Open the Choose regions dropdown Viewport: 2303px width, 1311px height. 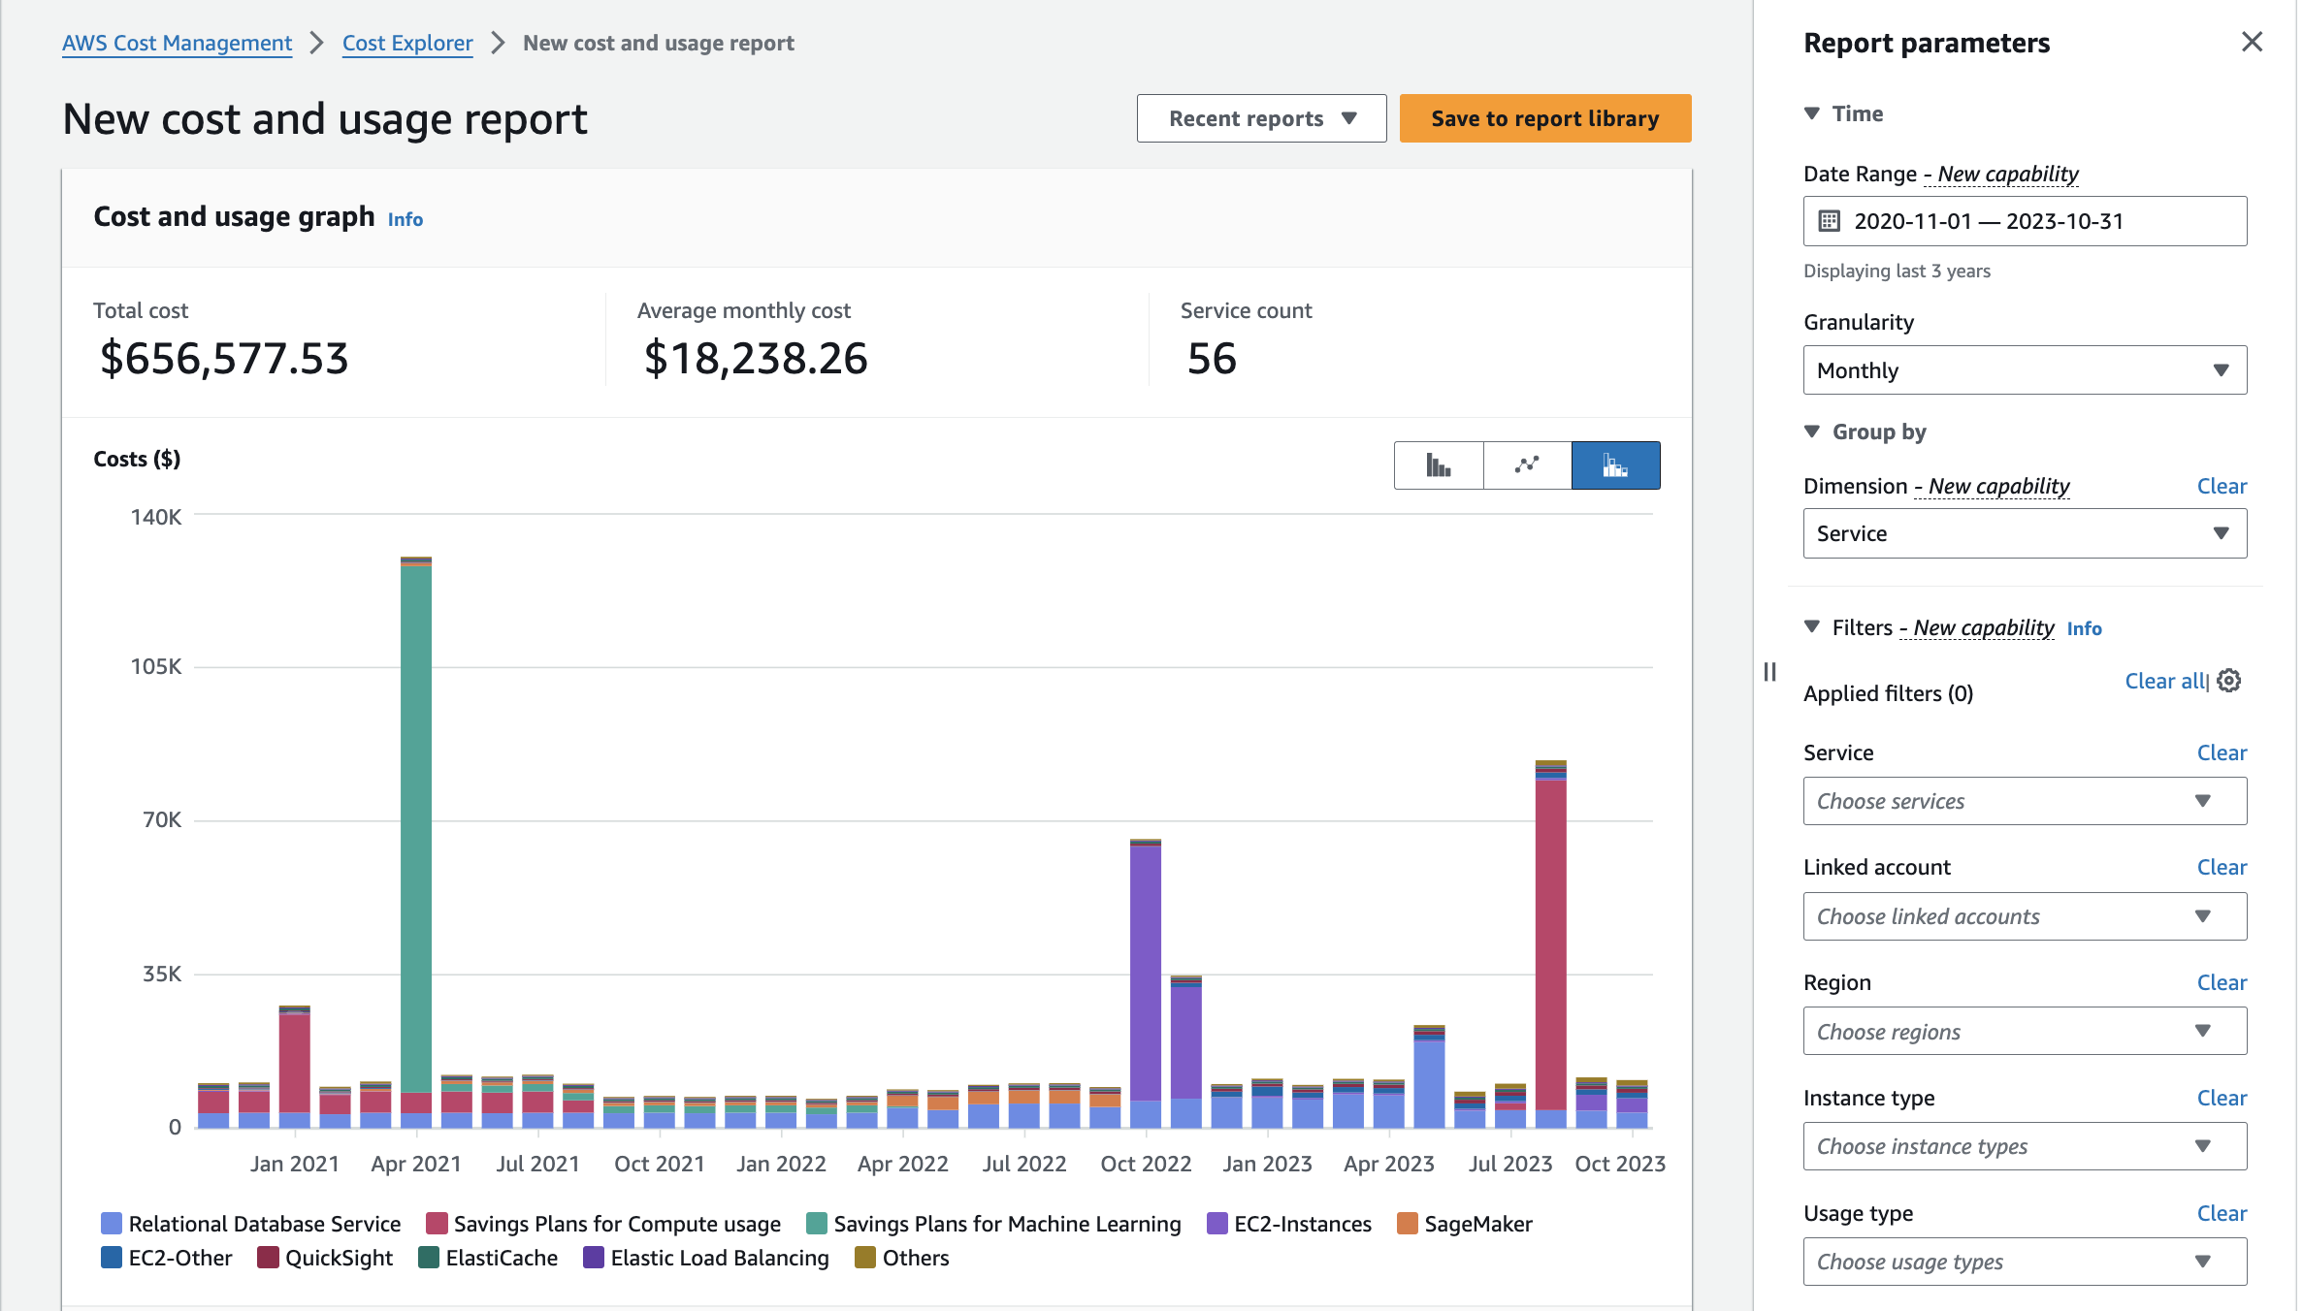[2025, 1032]
